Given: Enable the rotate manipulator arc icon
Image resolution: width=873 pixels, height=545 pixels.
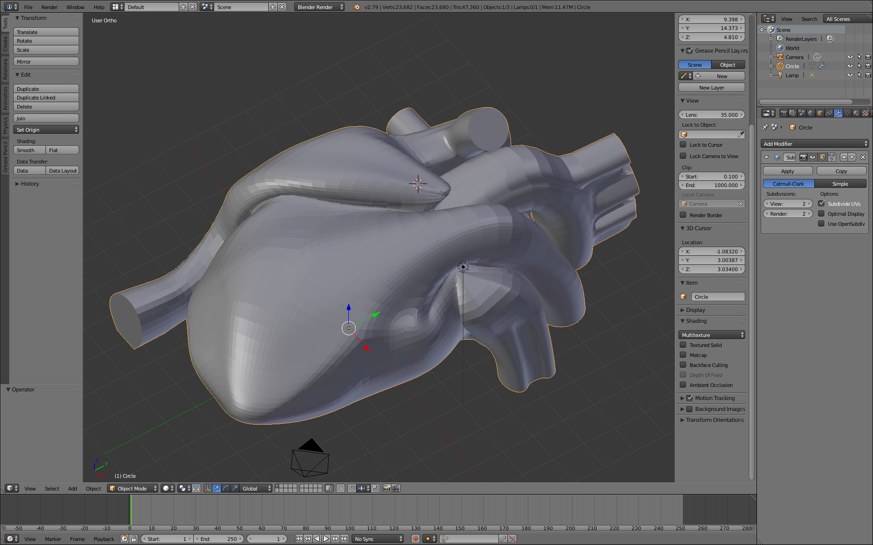Looking at the screenshot, I should coord(226,488).
